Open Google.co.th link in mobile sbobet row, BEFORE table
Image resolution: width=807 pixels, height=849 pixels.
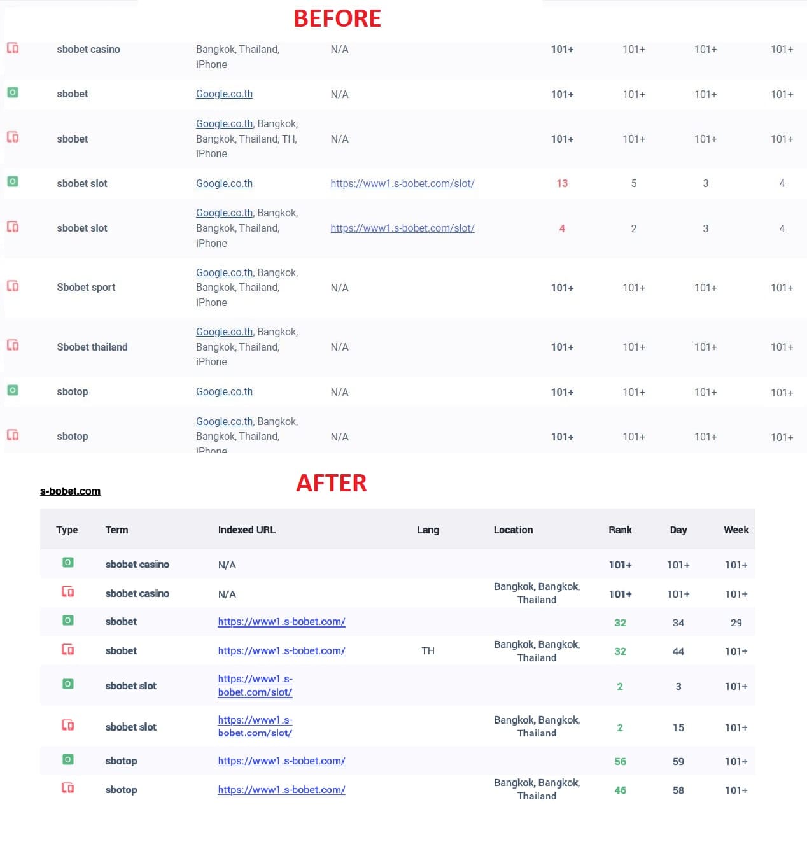click(x=224, y=124)
